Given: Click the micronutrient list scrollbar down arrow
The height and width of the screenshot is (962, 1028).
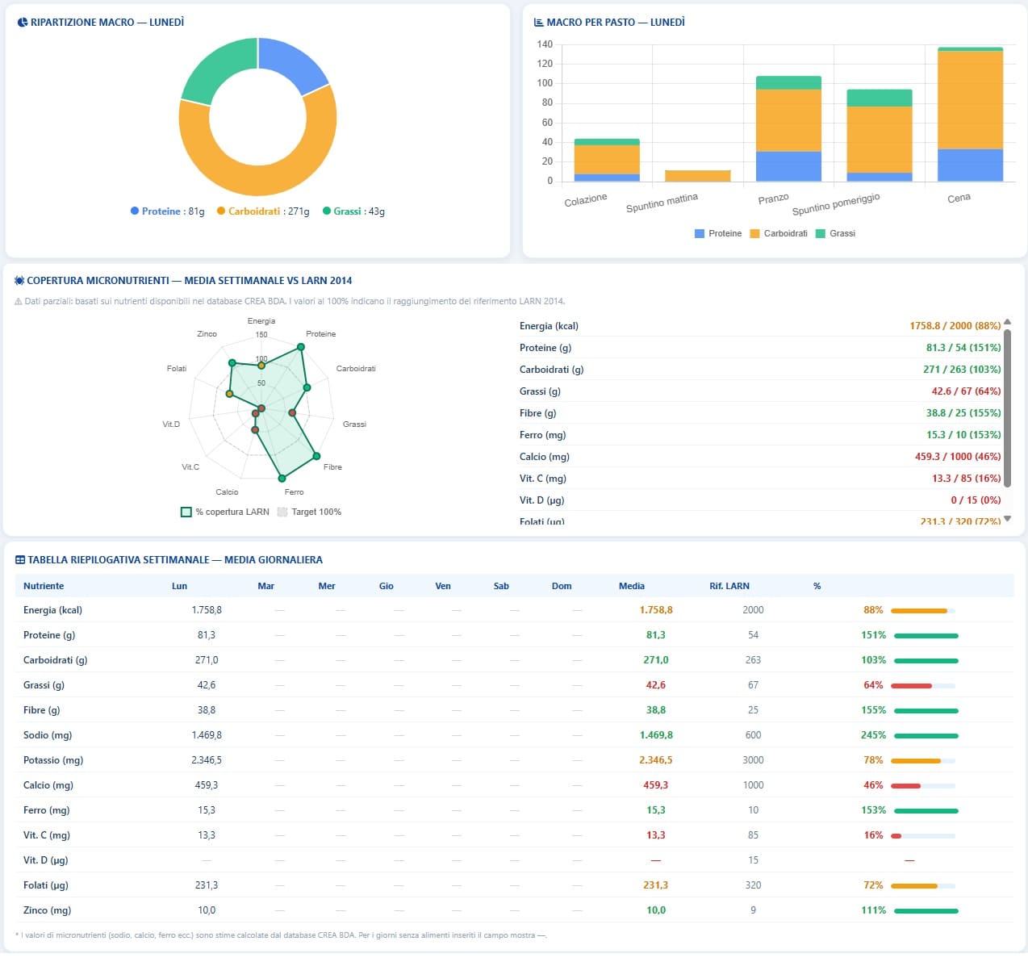Looking at the screenshot, I should coord(1007,519).
